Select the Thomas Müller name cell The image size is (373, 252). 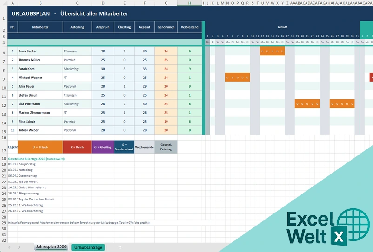(40, 60)
